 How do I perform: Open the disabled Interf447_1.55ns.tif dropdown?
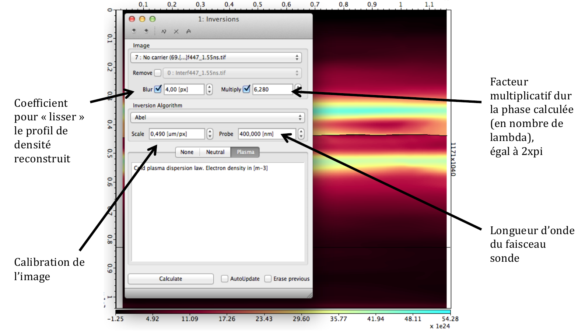click(x=232, y=73)
